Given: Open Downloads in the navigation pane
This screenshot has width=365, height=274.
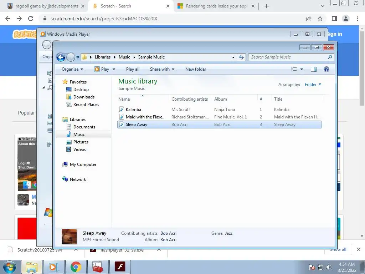Looking at the screenshot, I should [x=84, y=97].
